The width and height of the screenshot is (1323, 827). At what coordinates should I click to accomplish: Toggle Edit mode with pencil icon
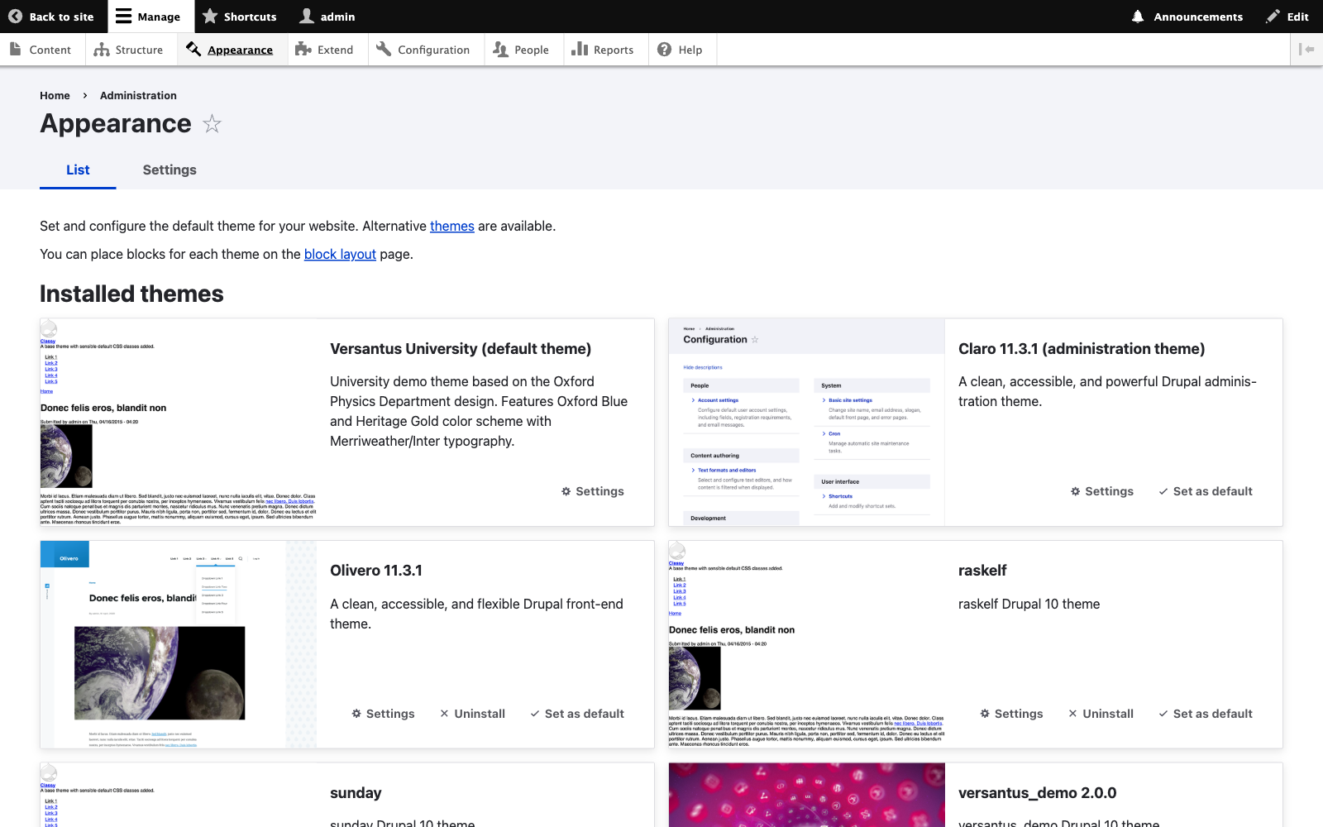pyautogui.click(x=1273, y=17)
